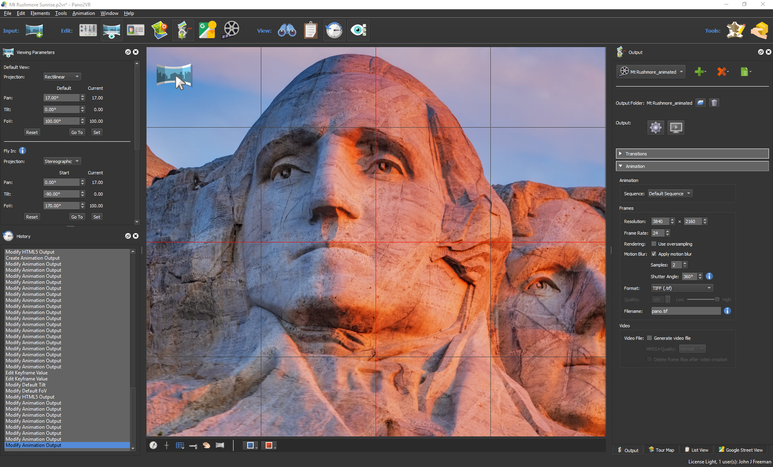Select the Clipboard/Notes panel icon

310,30
